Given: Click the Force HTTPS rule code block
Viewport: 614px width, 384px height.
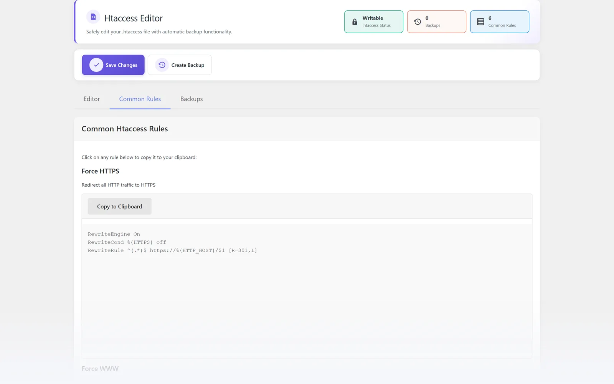Looking at the screenshot, I should pos(307,291).
